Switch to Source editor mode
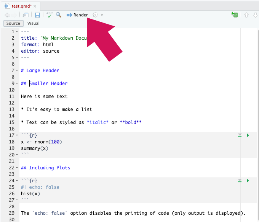The height and width of the screenshot is (222, 259). click(13, 23)
